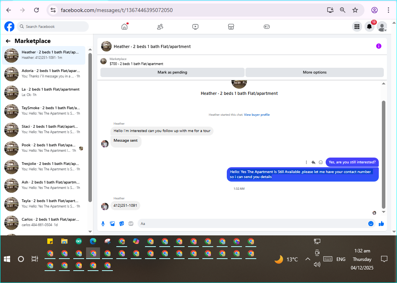Screen dimensions: 397x283
Task: Click Mark as pending button
Action: tap(173, 72)
